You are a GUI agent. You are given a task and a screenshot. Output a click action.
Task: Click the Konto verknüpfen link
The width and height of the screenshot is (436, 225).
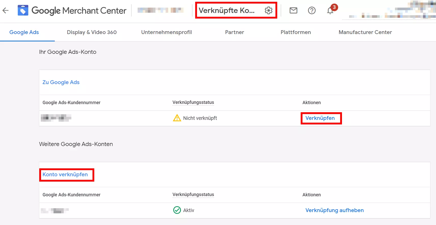click(x=65, y=174)
